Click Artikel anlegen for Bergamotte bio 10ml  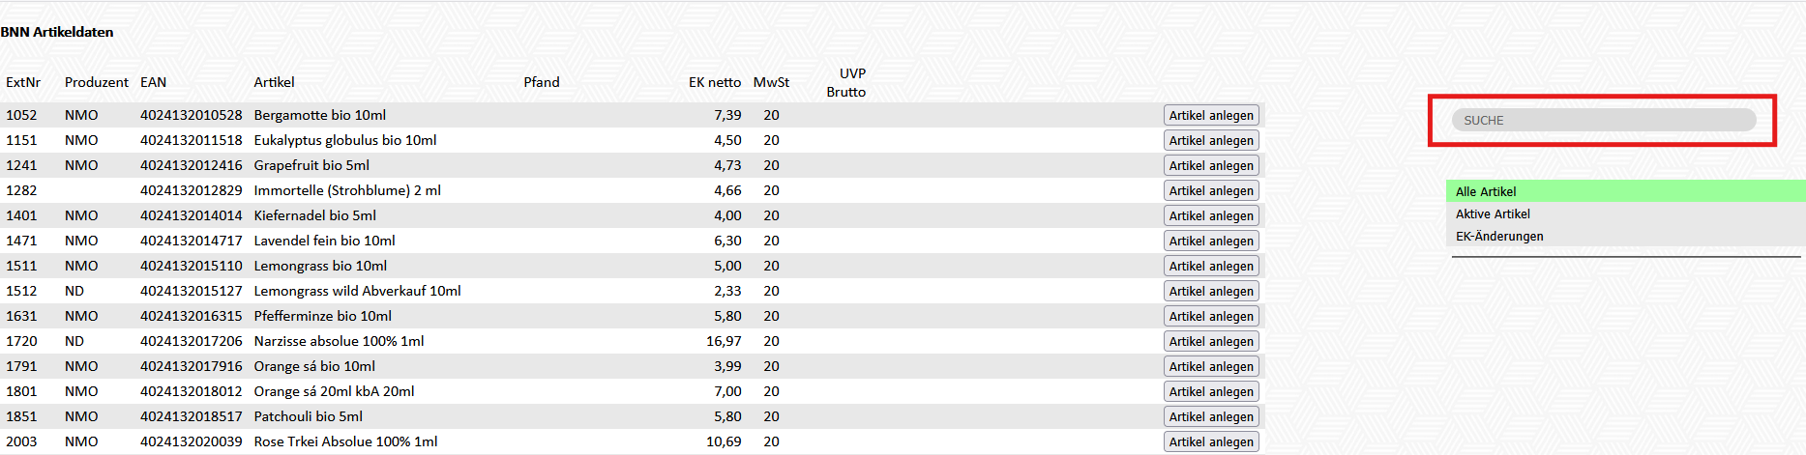click(x=1210, y=115)
